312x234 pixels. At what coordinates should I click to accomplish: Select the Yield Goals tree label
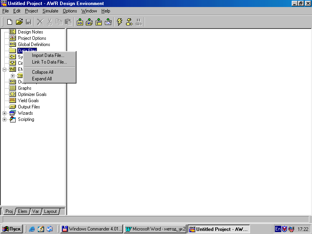(x=28, y=101)
